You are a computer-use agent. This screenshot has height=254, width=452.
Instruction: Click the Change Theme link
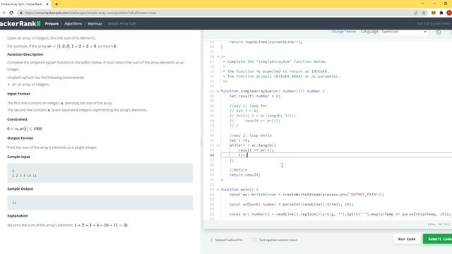(x=344, y=32)
